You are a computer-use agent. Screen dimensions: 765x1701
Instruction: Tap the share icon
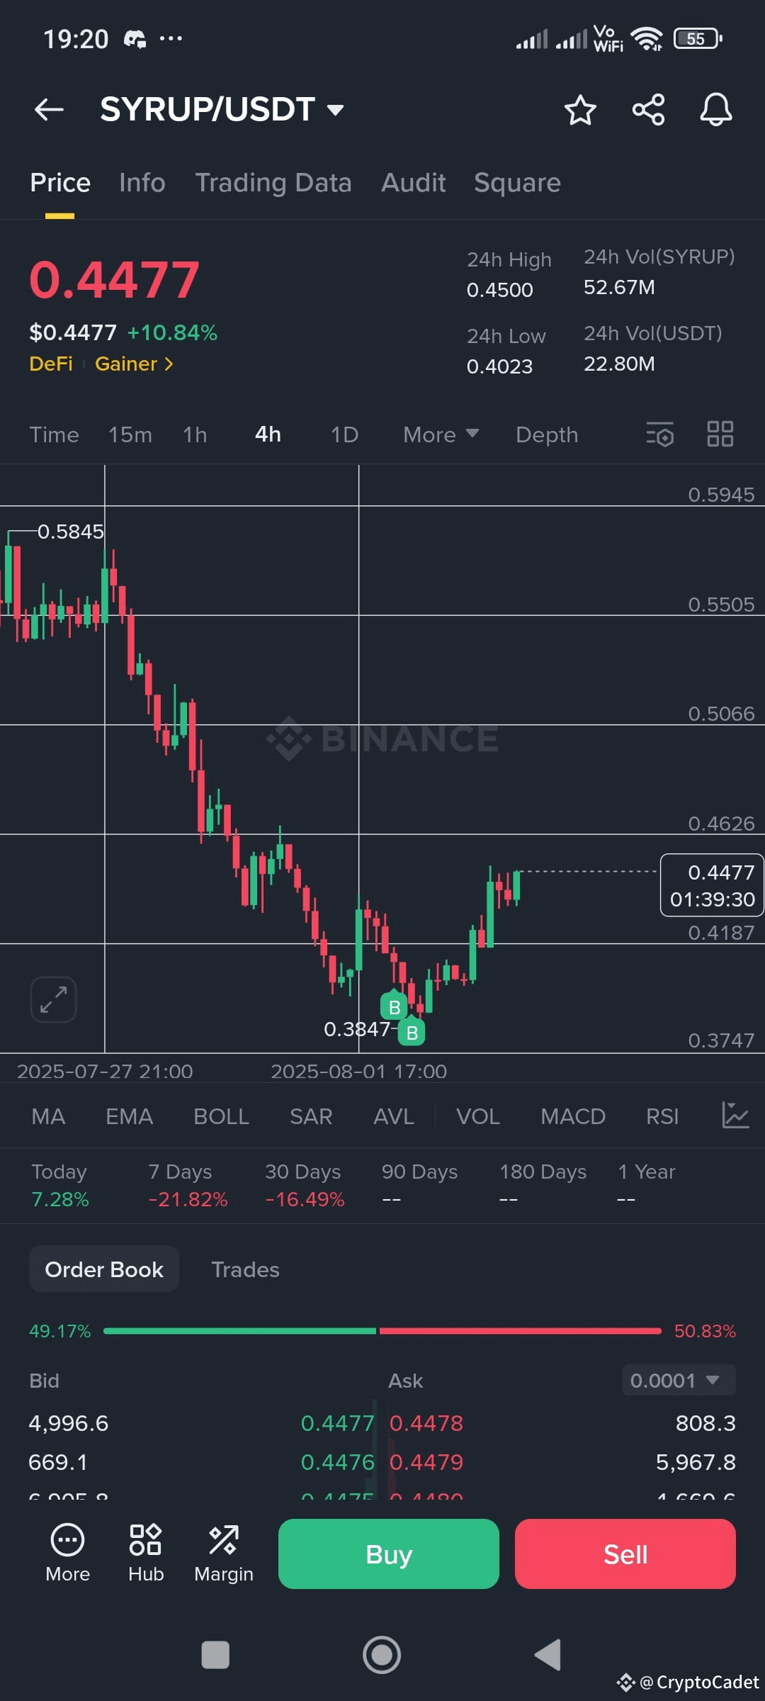pos(648,110)
